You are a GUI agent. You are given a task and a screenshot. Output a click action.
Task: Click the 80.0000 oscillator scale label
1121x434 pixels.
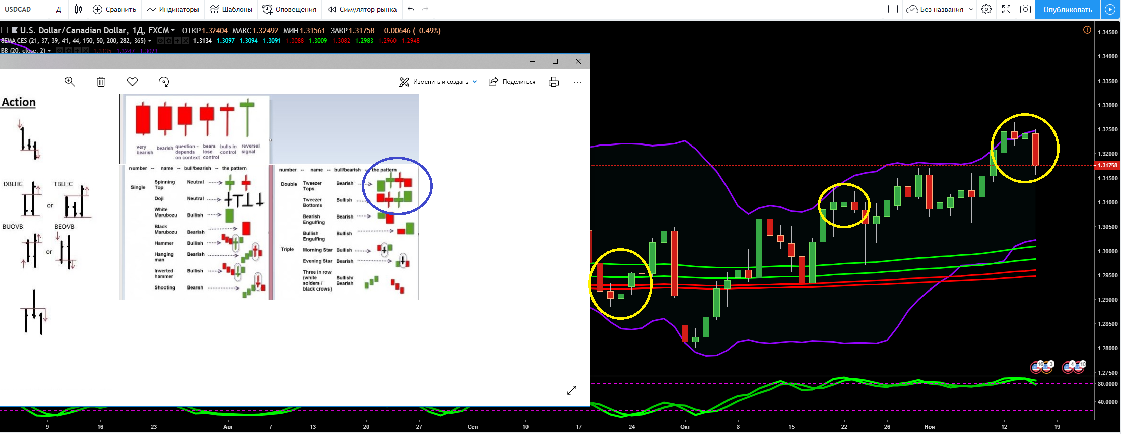(x=1108, y=384)
